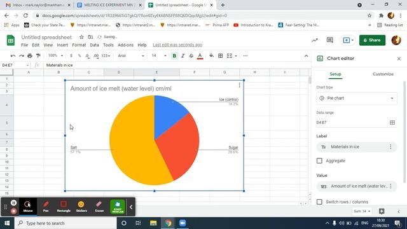Screen dimensions: 407x229
Task: Click the Redo icon in toolbar
Action: click(x=22, y=56)
